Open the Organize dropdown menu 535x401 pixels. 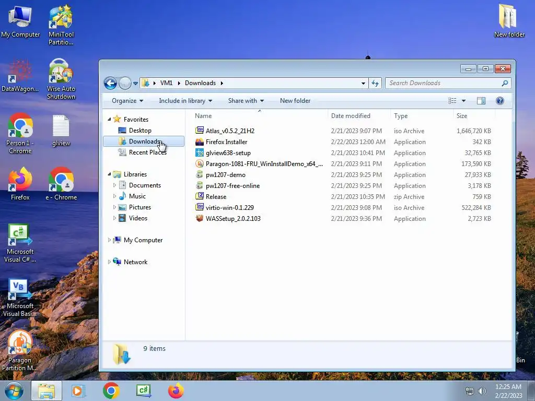click(127, 101)
